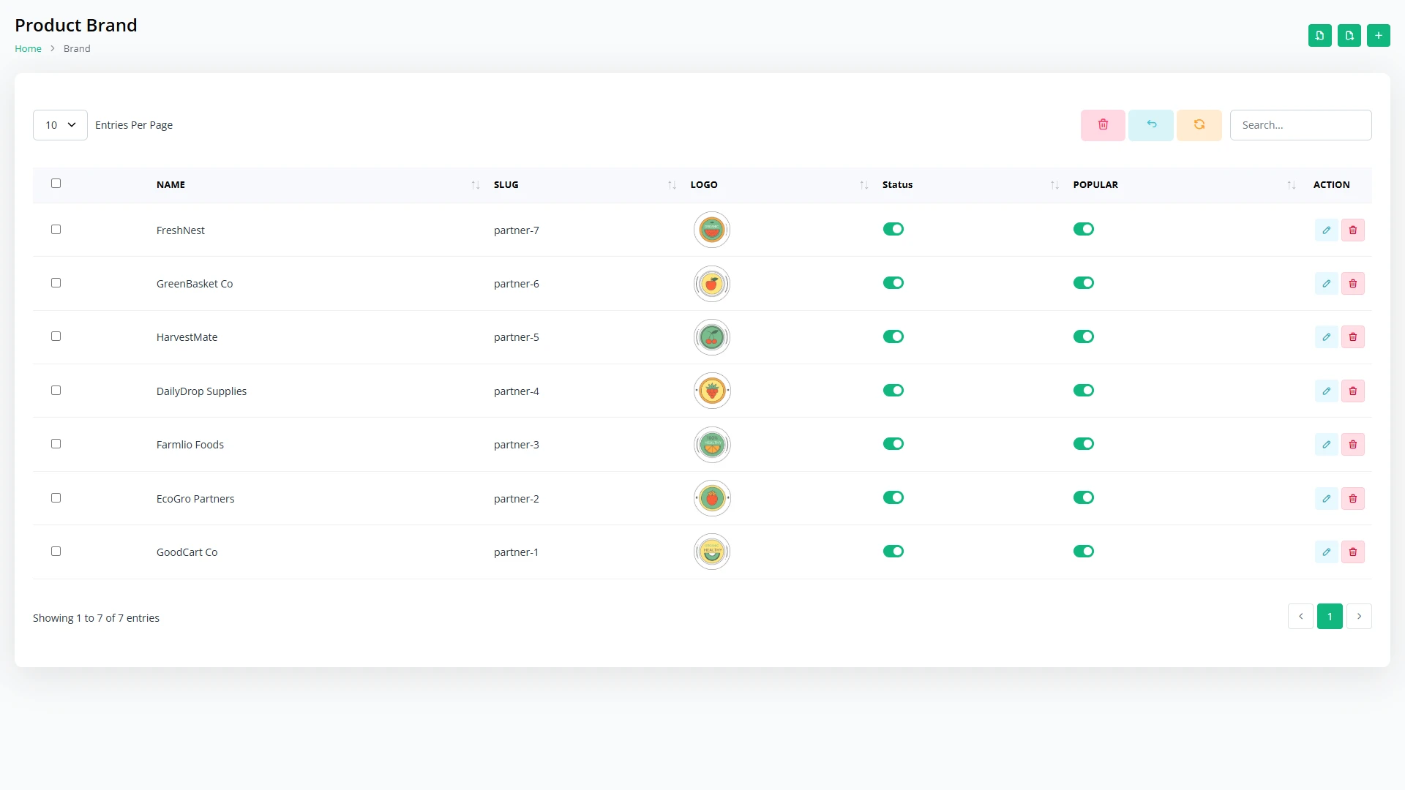
Task: Check the EcoGro Partners row checkbox
Action: (56, 498)
